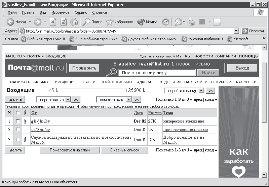
Task: Check the box for message 2
Action: [x=18, y=130]
